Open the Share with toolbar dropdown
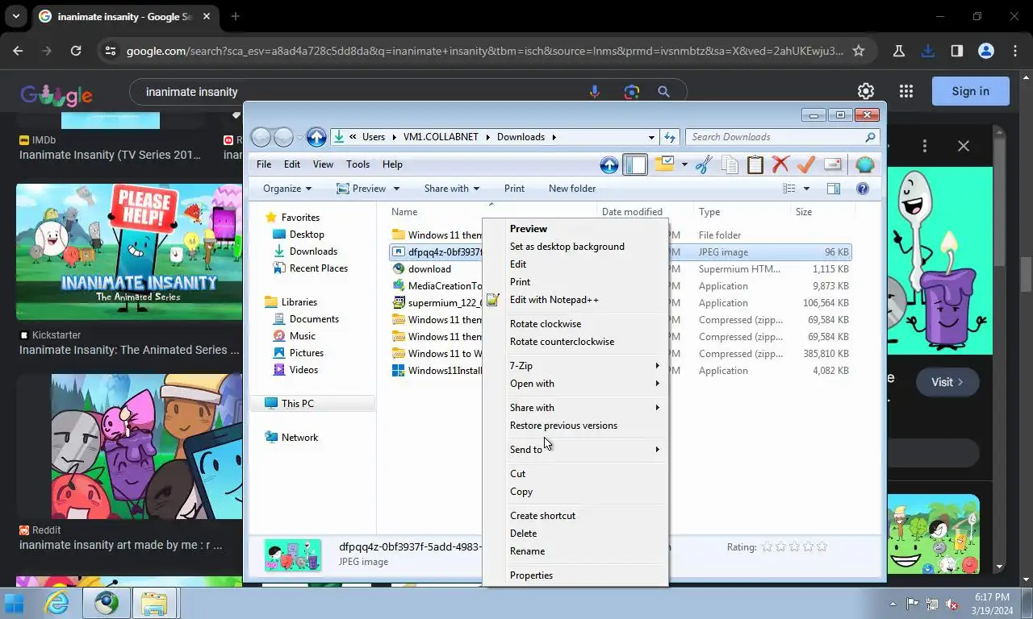This screenshot has height=619, width=1033. click(452, 189)
